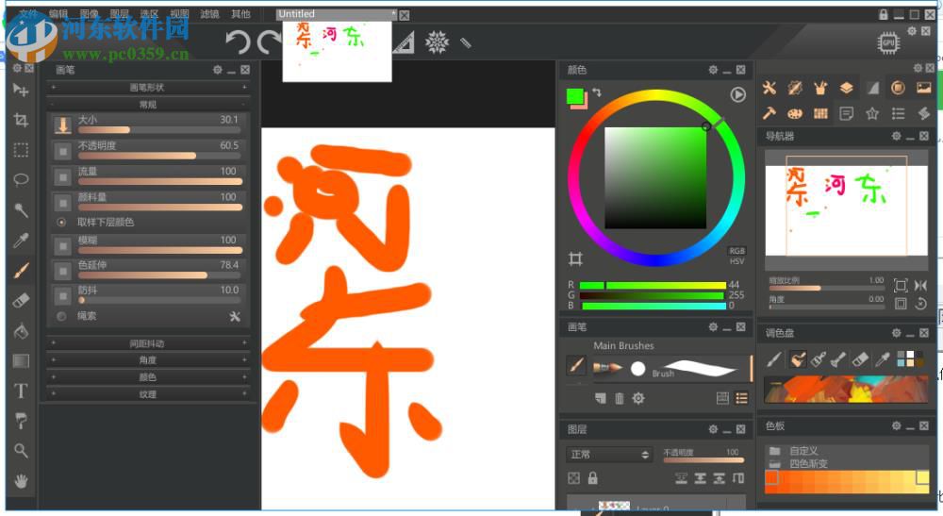Select the zoom magnifier tool
The width and height of the screenshot is (943, 516).
[21, 451]
